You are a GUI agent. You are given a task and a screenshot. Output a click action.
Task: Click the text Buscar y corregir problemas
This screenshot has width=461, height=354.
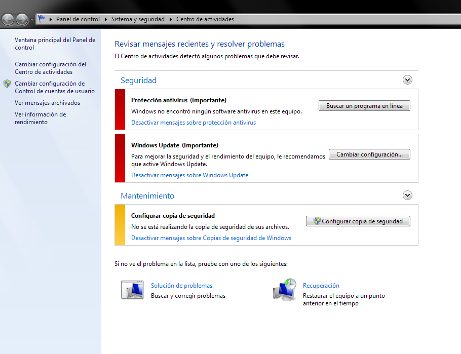188,295
